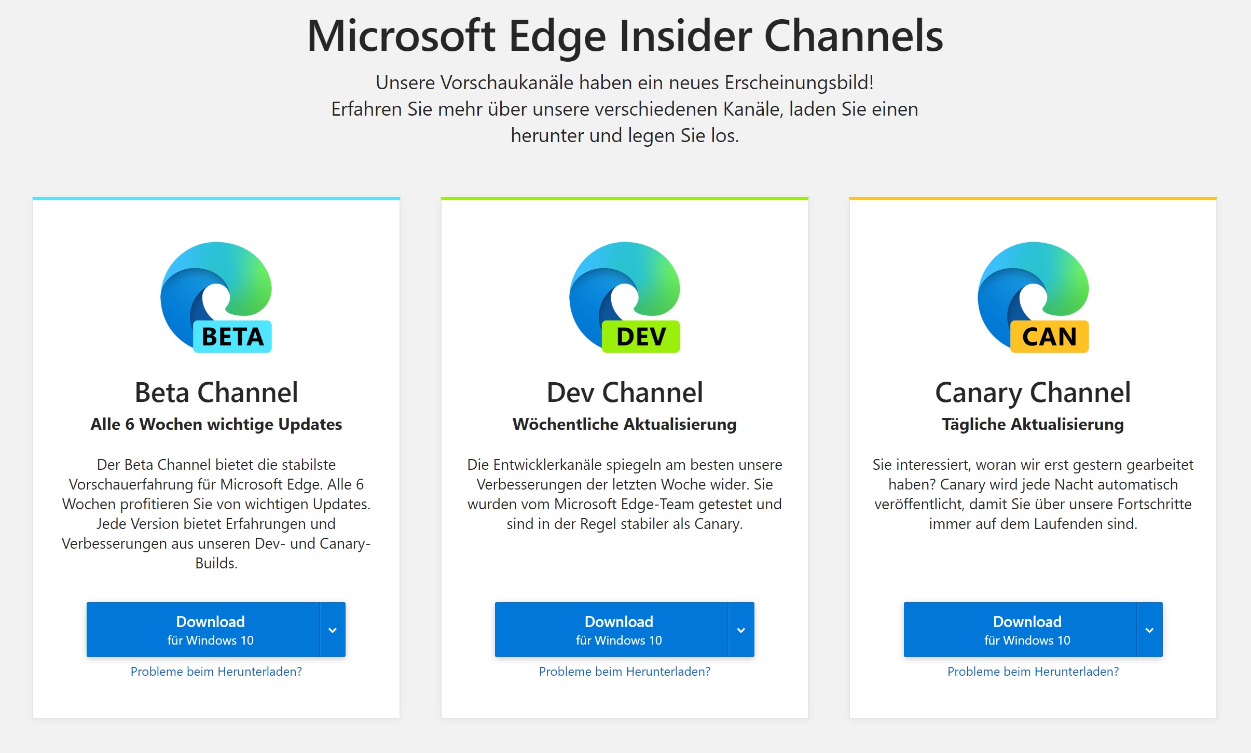Expand Dev Channel download platform dropdown
Viewport: 1251px width, 753px height.
tap(741, 630)
